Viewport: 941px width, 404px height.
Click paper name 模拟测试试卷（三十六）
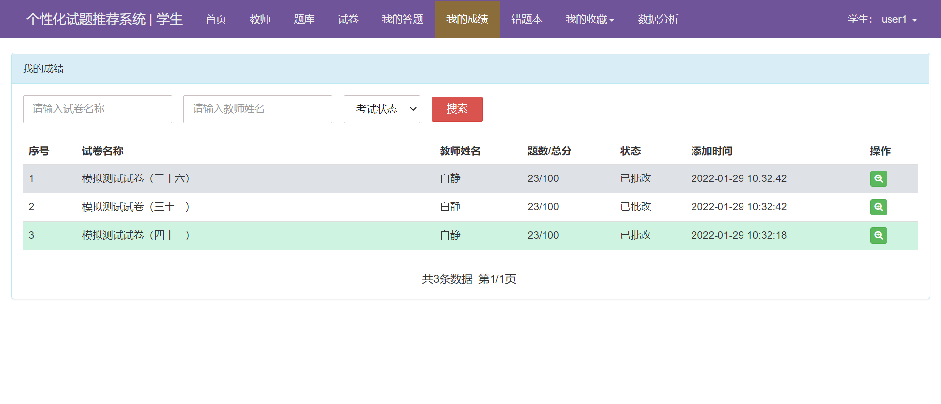(136, 178)
